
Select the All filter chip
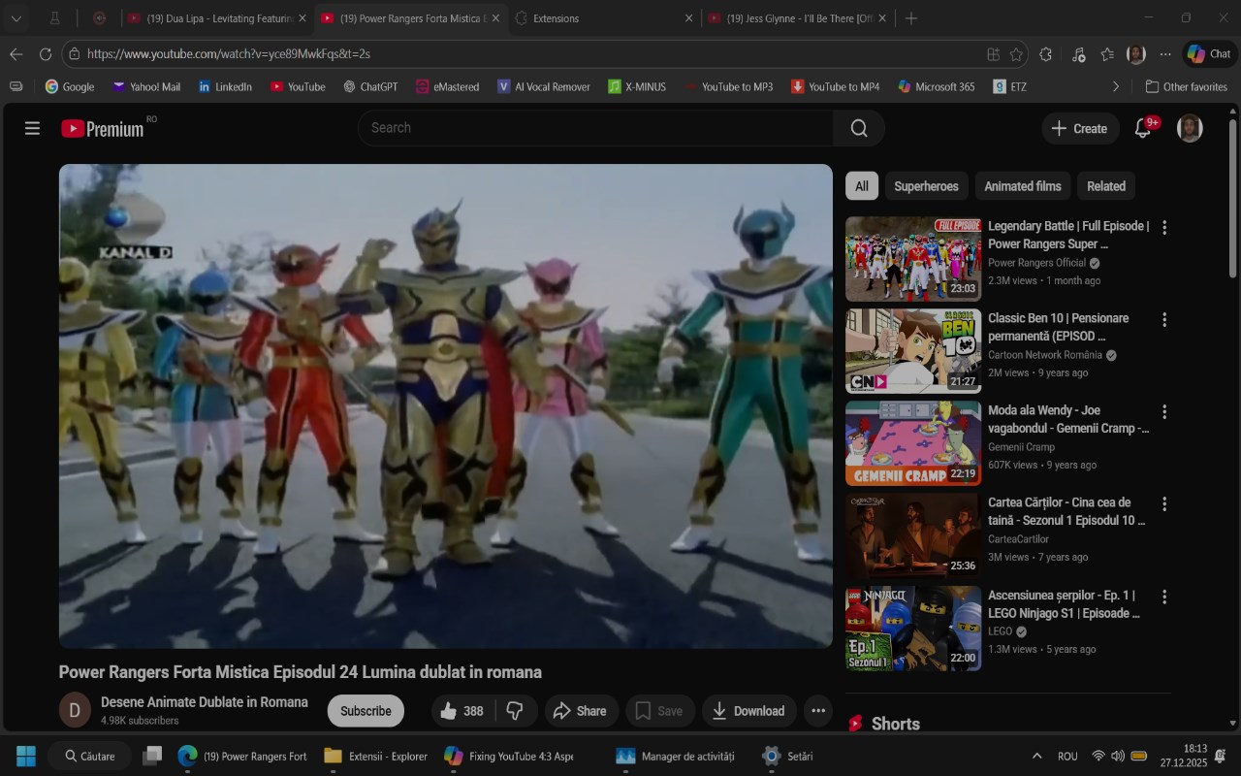[x=862, y=186]
